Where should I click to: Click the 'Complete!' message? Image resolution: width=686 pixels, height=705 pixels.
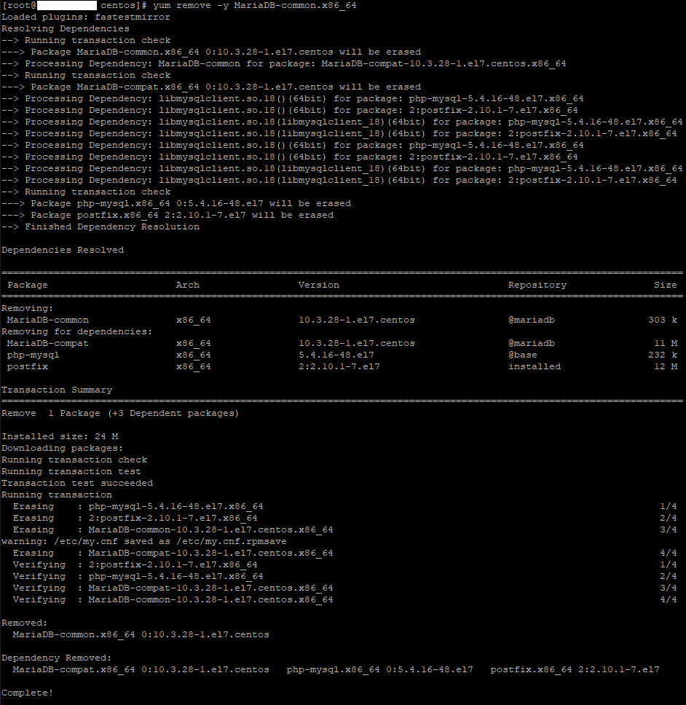pyautogui.click(x=28, y=693)
